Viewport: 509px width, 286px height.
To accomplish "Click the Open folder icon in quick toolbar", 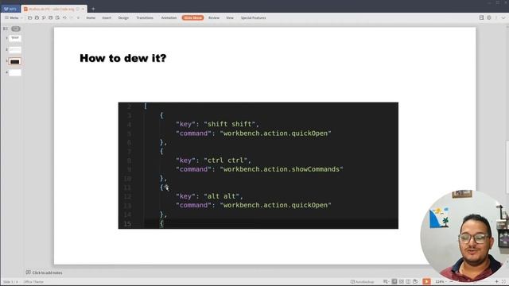I will click(30, 17).
